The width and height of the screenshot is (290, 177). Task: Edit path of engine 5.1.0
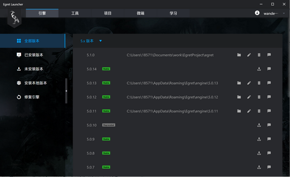(x=249, y=55)
